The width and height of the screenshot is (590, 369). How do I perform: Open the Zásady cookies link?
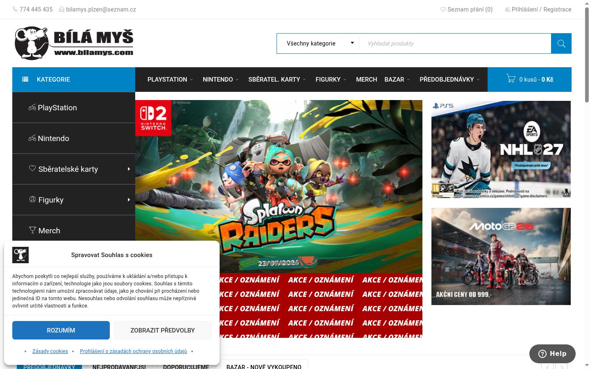(x=50, y=351)
